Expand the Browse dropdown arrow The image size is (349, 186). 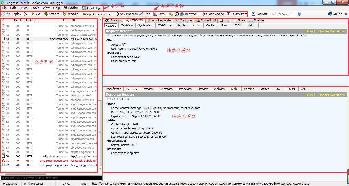[x=199, y=14]
